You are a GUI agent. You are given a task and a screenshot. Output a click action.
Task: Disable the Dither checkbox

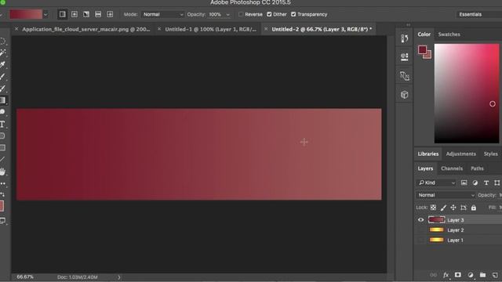269,14
